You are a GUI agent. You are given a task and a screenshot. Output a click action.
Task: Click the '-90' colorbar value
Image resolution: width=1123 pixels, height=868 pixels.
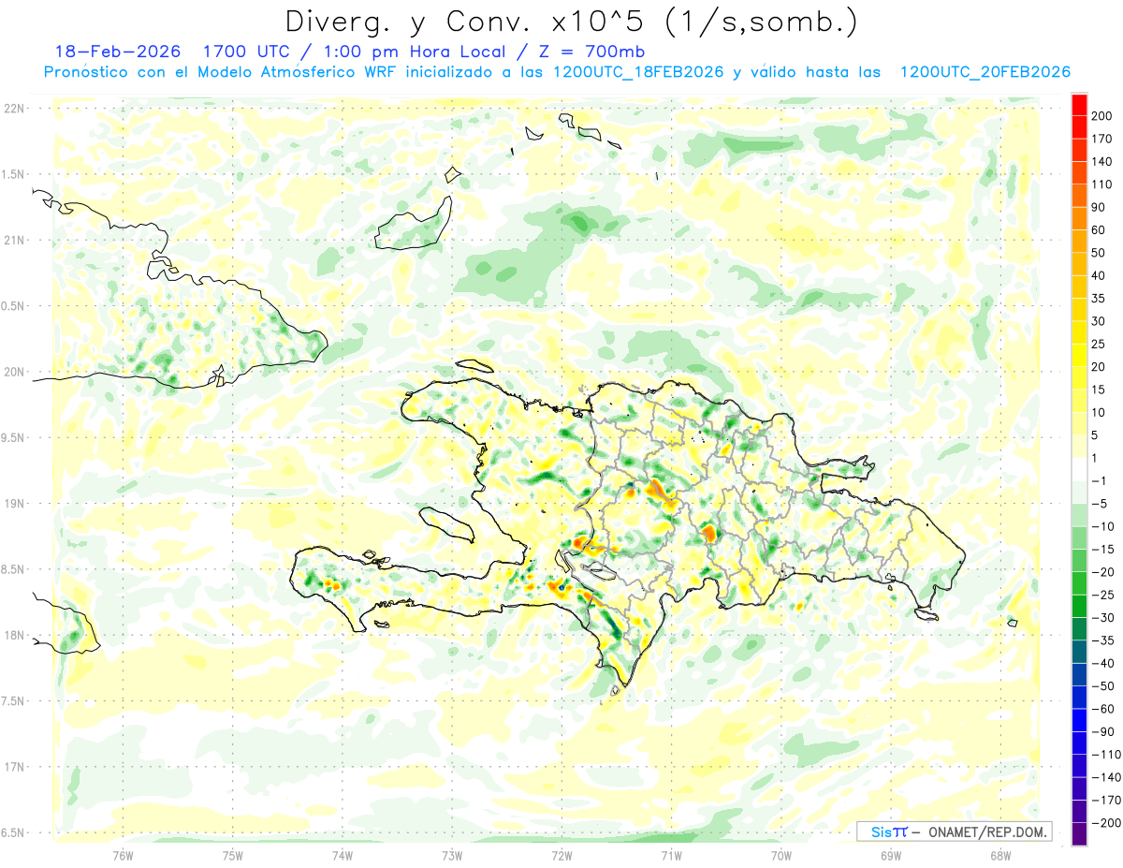pyautogui.click(x=1105, y=731)
